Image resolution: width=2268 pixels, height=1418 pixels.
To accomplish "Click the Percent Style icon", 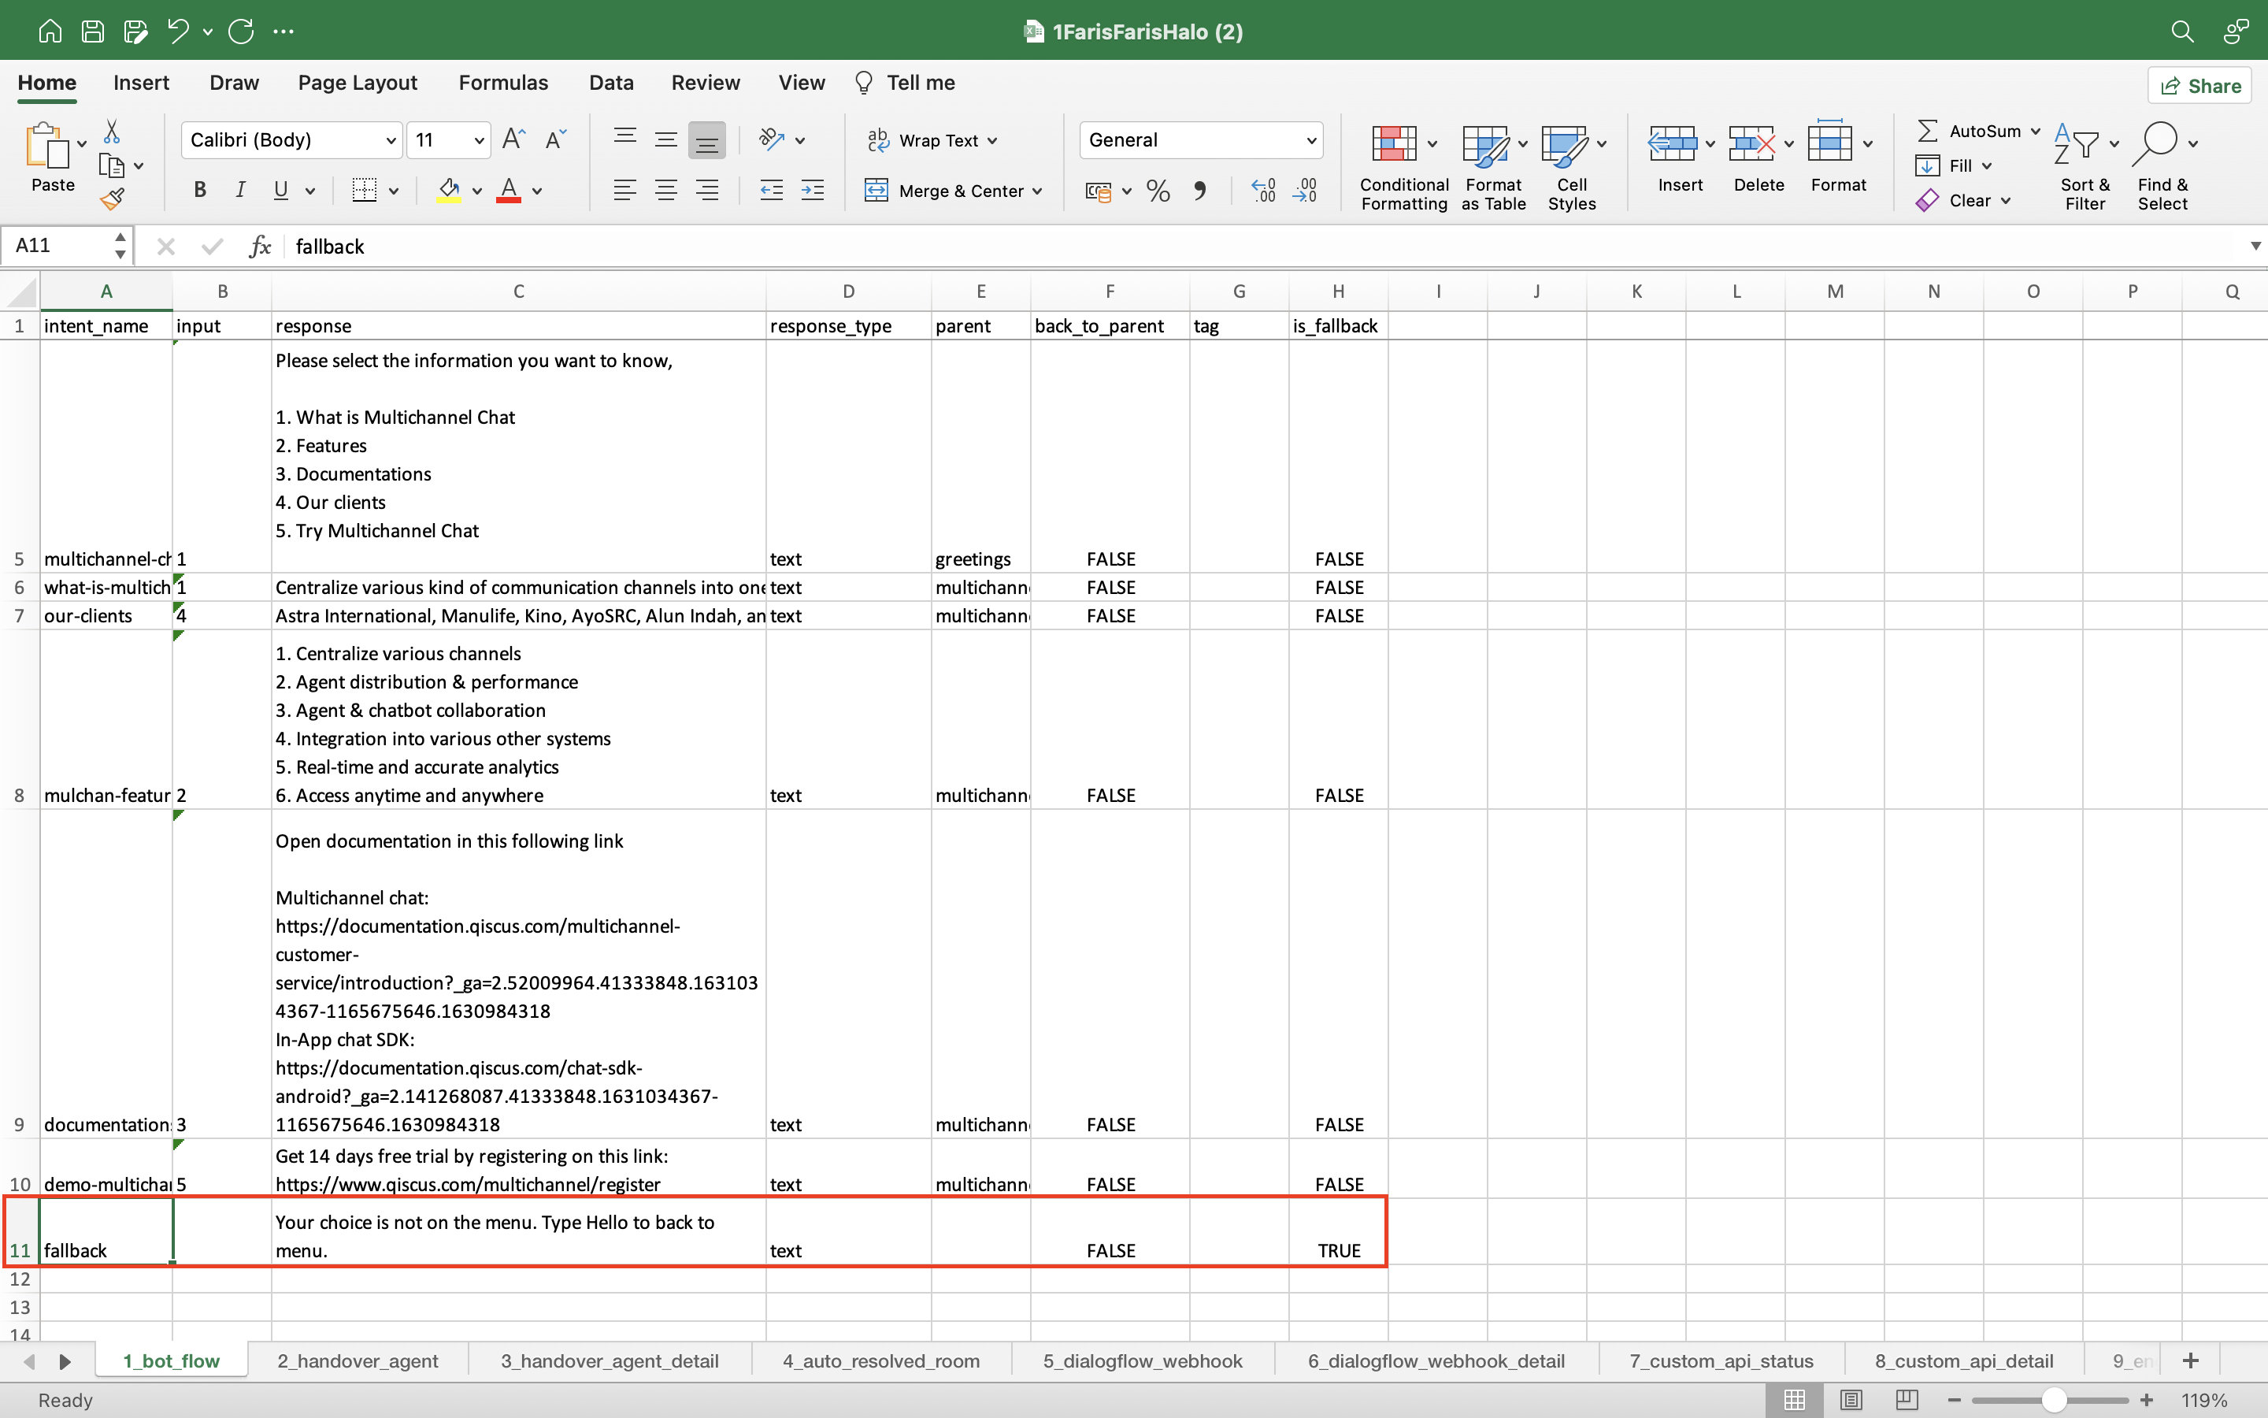I will 1158,191.
